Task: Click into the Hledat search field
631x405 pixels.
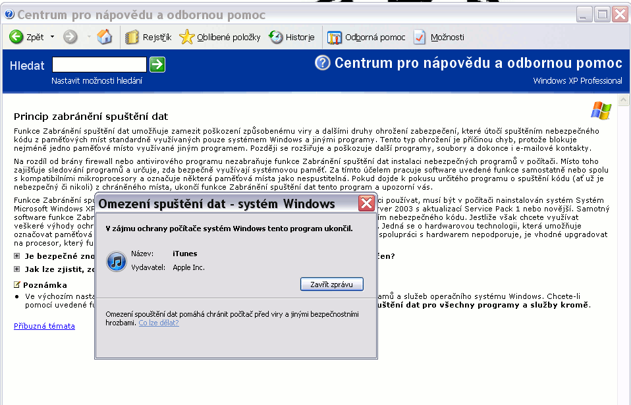Action: pos(99,65)
